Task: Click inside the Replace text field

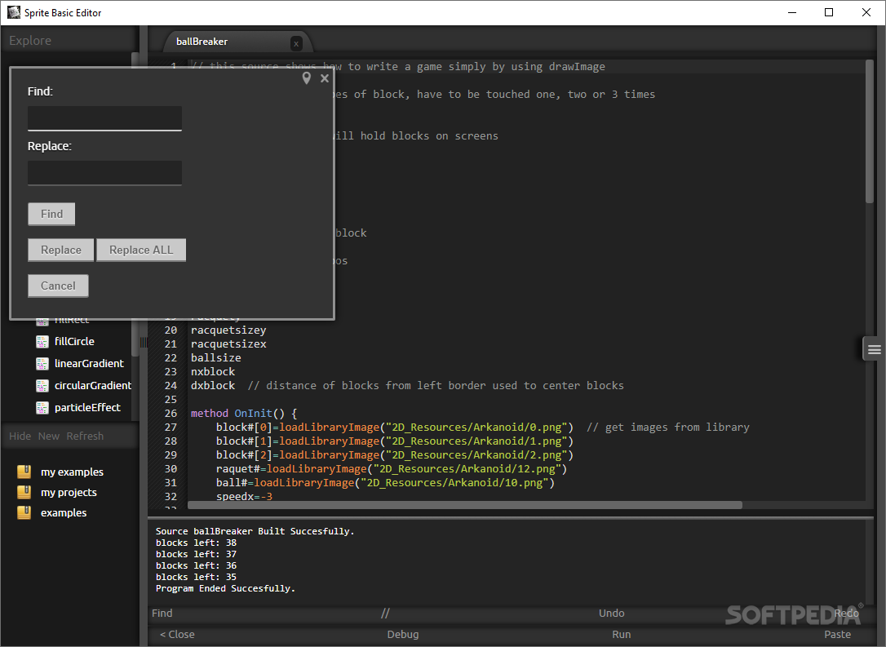Action: [104, 173]
